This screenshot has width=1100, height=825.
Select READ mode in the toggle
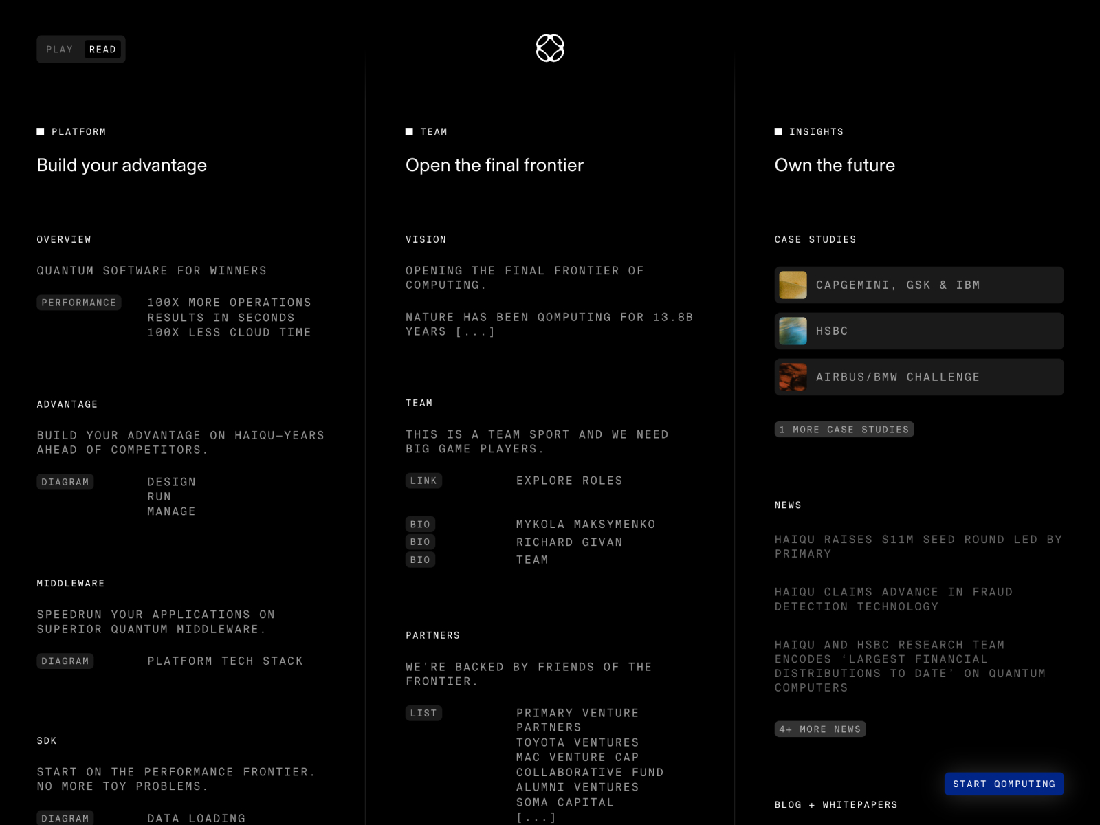coord(102,49)
